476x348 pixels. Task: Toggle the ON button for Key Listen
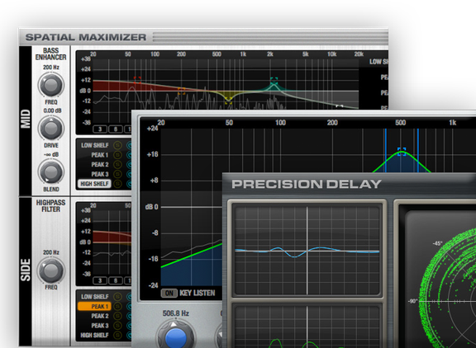pos(169,294)
